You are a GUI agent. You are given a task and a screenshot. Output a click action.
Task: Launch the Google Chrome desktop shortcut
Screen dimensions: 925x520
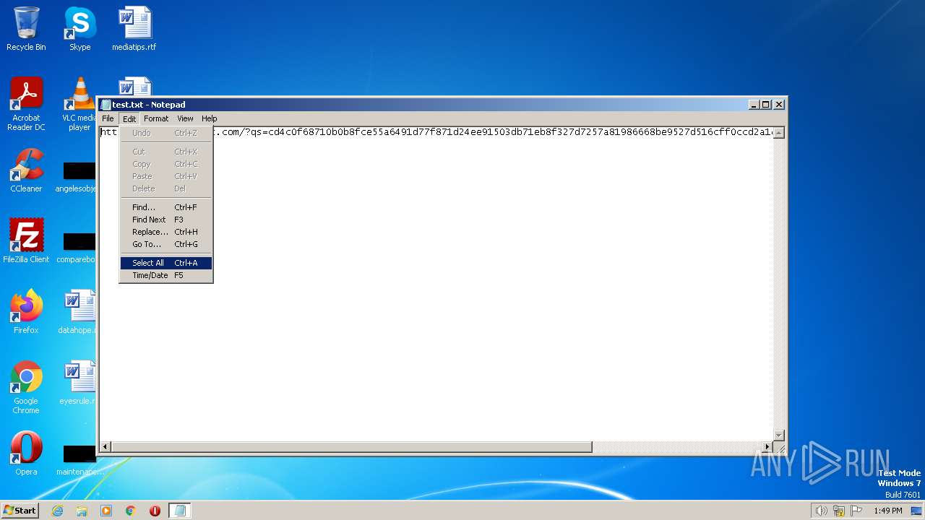26,387
